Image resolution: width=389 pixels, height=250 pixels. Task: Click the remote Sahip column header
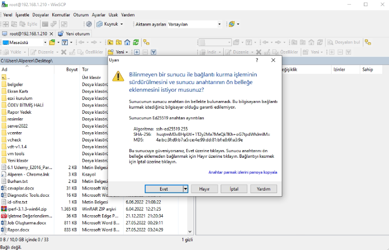(370, 70)
